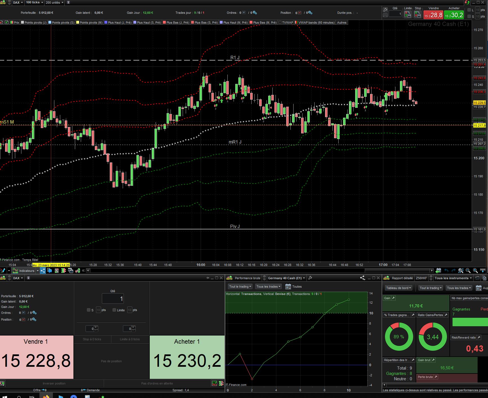Open the Tous les instruments dropdown
The image size is (488, 398).
click(x=453, y=278)
